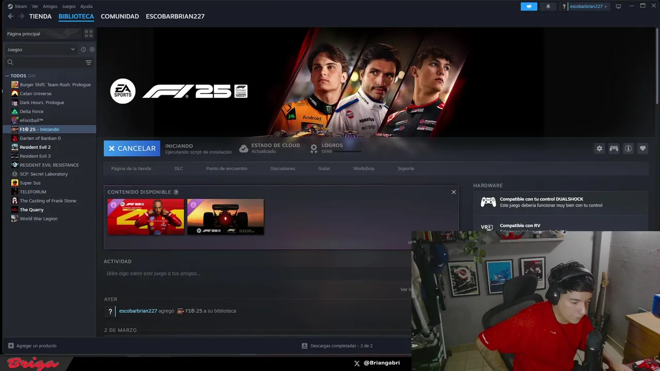Click the plus icon for Agregar un producto
Image resolution: width=660 pixels, height=371 pixels.
11,346
